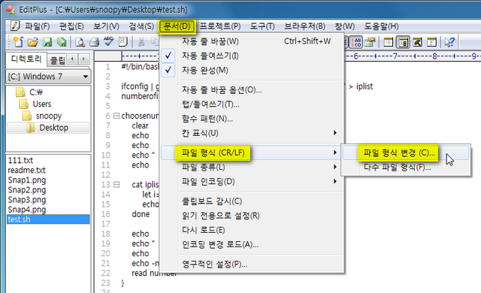Toggle 클립보드 감시(C) option
The height and width of the screenshot is (293, 481).
[x=251, y=201]
